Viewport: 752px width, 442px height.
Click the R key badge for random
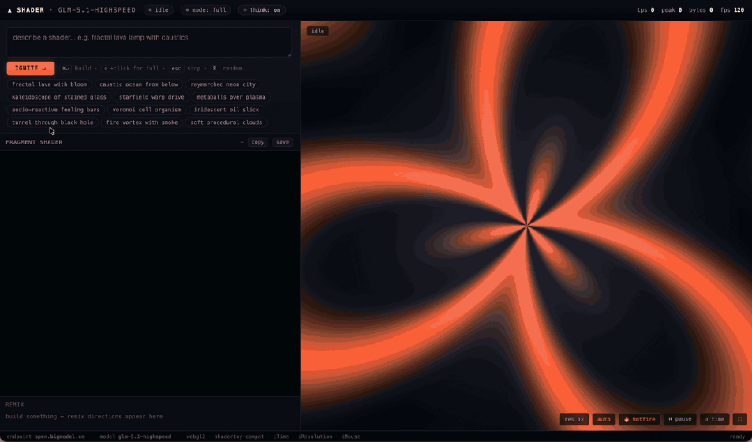215,68
